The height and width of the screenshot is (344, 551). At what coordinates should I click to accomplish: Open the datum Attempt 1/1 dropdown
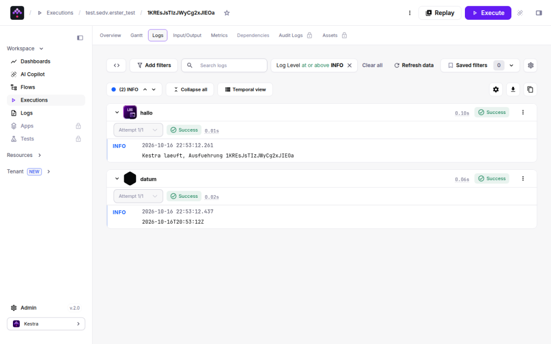[x=138, y=196]
